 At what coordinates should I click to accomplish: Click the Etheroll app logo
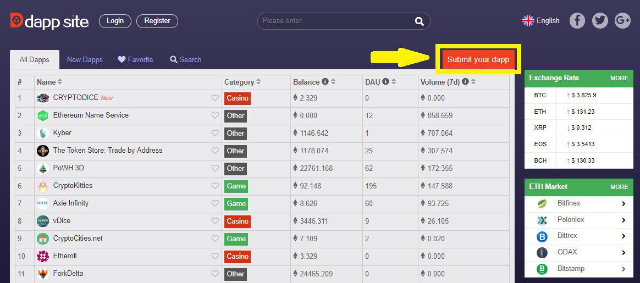[43, 256]
